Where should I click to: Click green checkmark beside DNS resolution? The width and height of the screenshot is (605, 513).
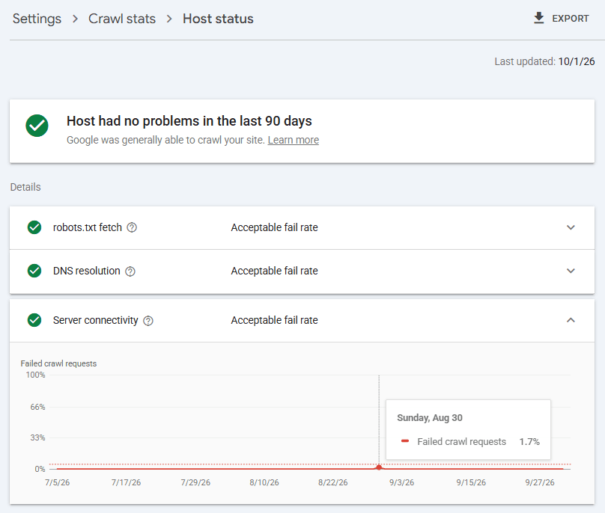[34, 271]
